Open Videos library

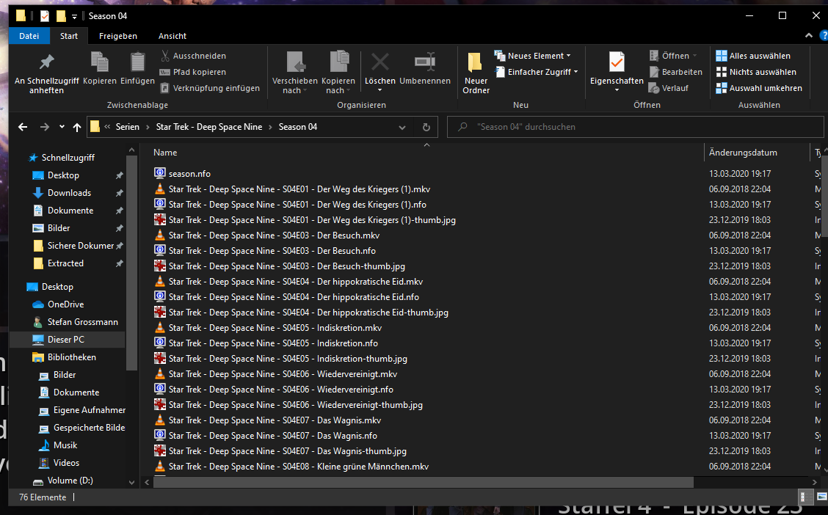[66, 463]
